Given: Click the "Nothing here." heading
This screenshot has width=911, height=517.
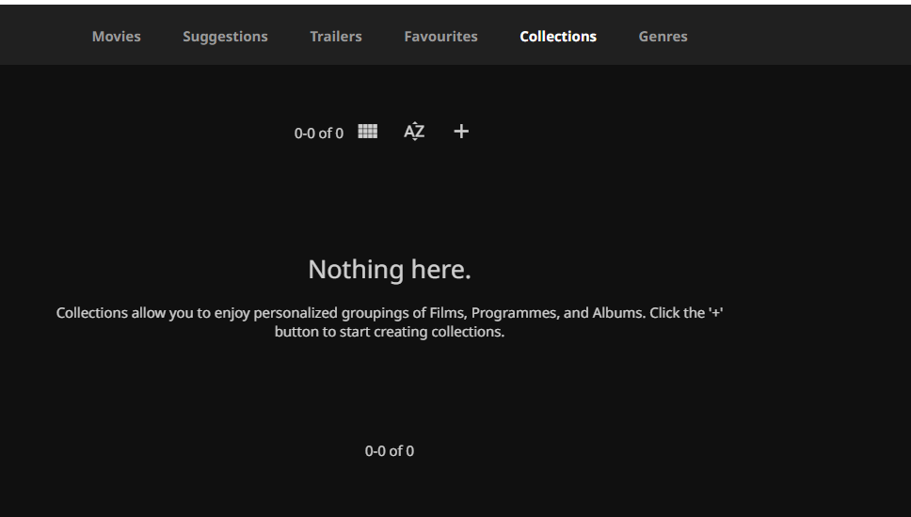Looking at the screenshot, I should (x=390, y=270).
